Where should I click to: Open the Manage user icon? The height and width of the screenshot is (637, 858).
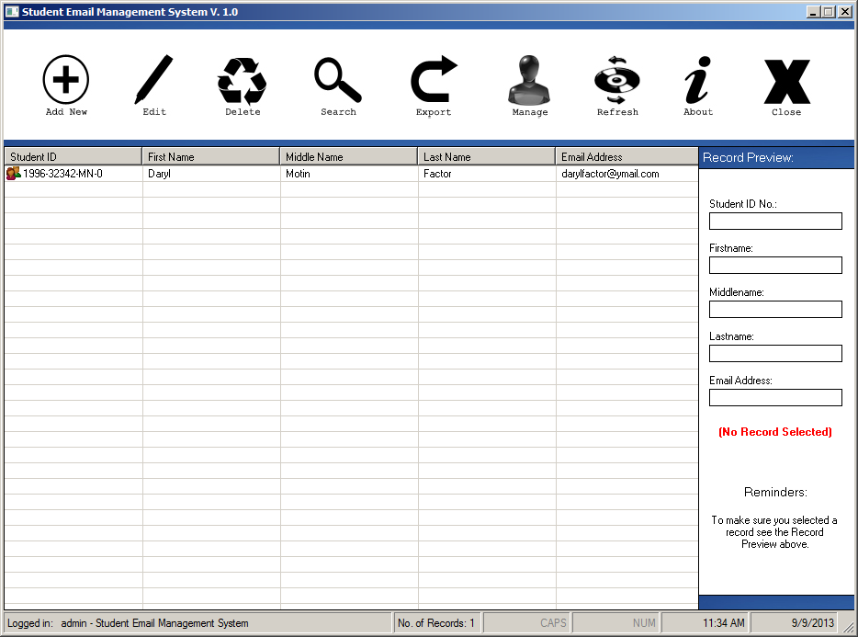pos(529,79)
